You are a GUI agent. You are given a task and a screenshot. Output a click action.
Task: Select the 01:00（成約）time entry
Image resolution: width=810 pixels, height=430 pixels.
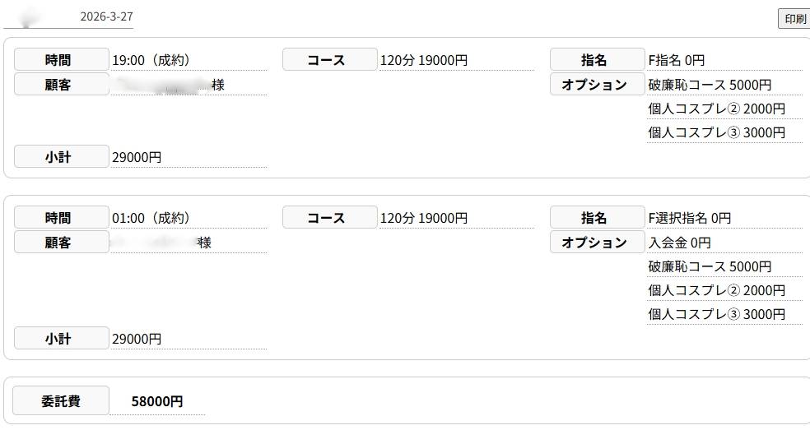(151, 218)
